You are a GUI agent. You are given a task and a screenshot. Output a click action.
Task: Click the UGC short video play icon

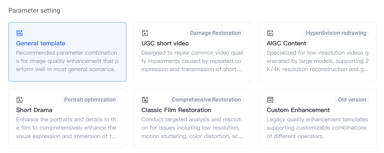[x=145, y=33]
